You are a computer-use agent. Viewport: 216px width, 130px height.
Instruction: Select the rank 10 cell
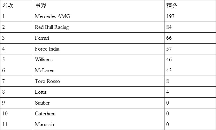click(x=16, y=114)
